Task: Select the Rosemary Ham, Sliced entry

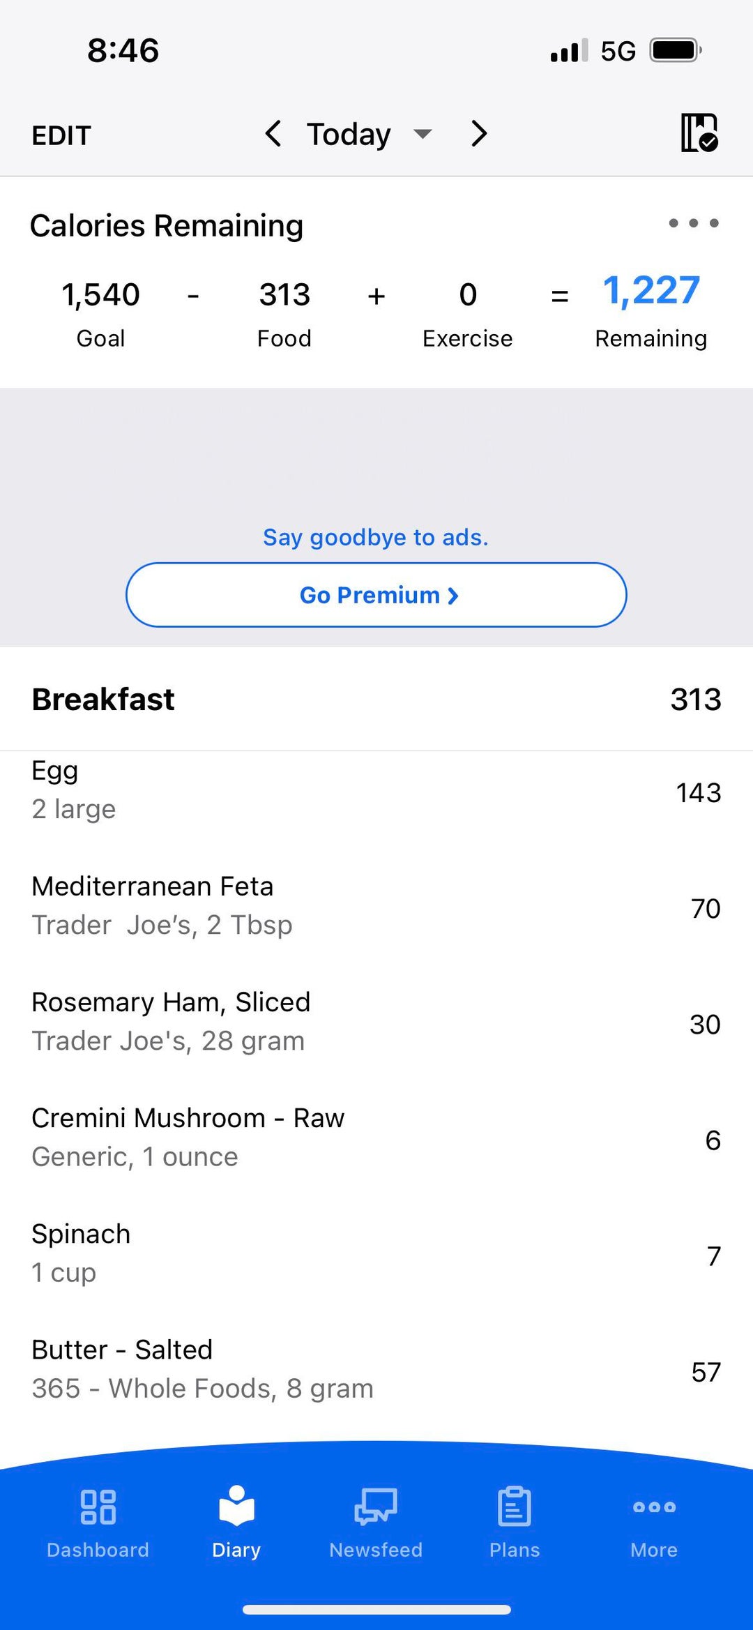Action: tap(376, 1022)
